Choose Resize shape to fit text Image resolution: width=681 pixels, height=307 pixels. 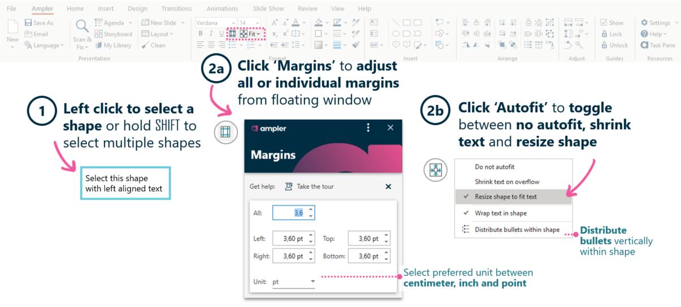[514, 196]
